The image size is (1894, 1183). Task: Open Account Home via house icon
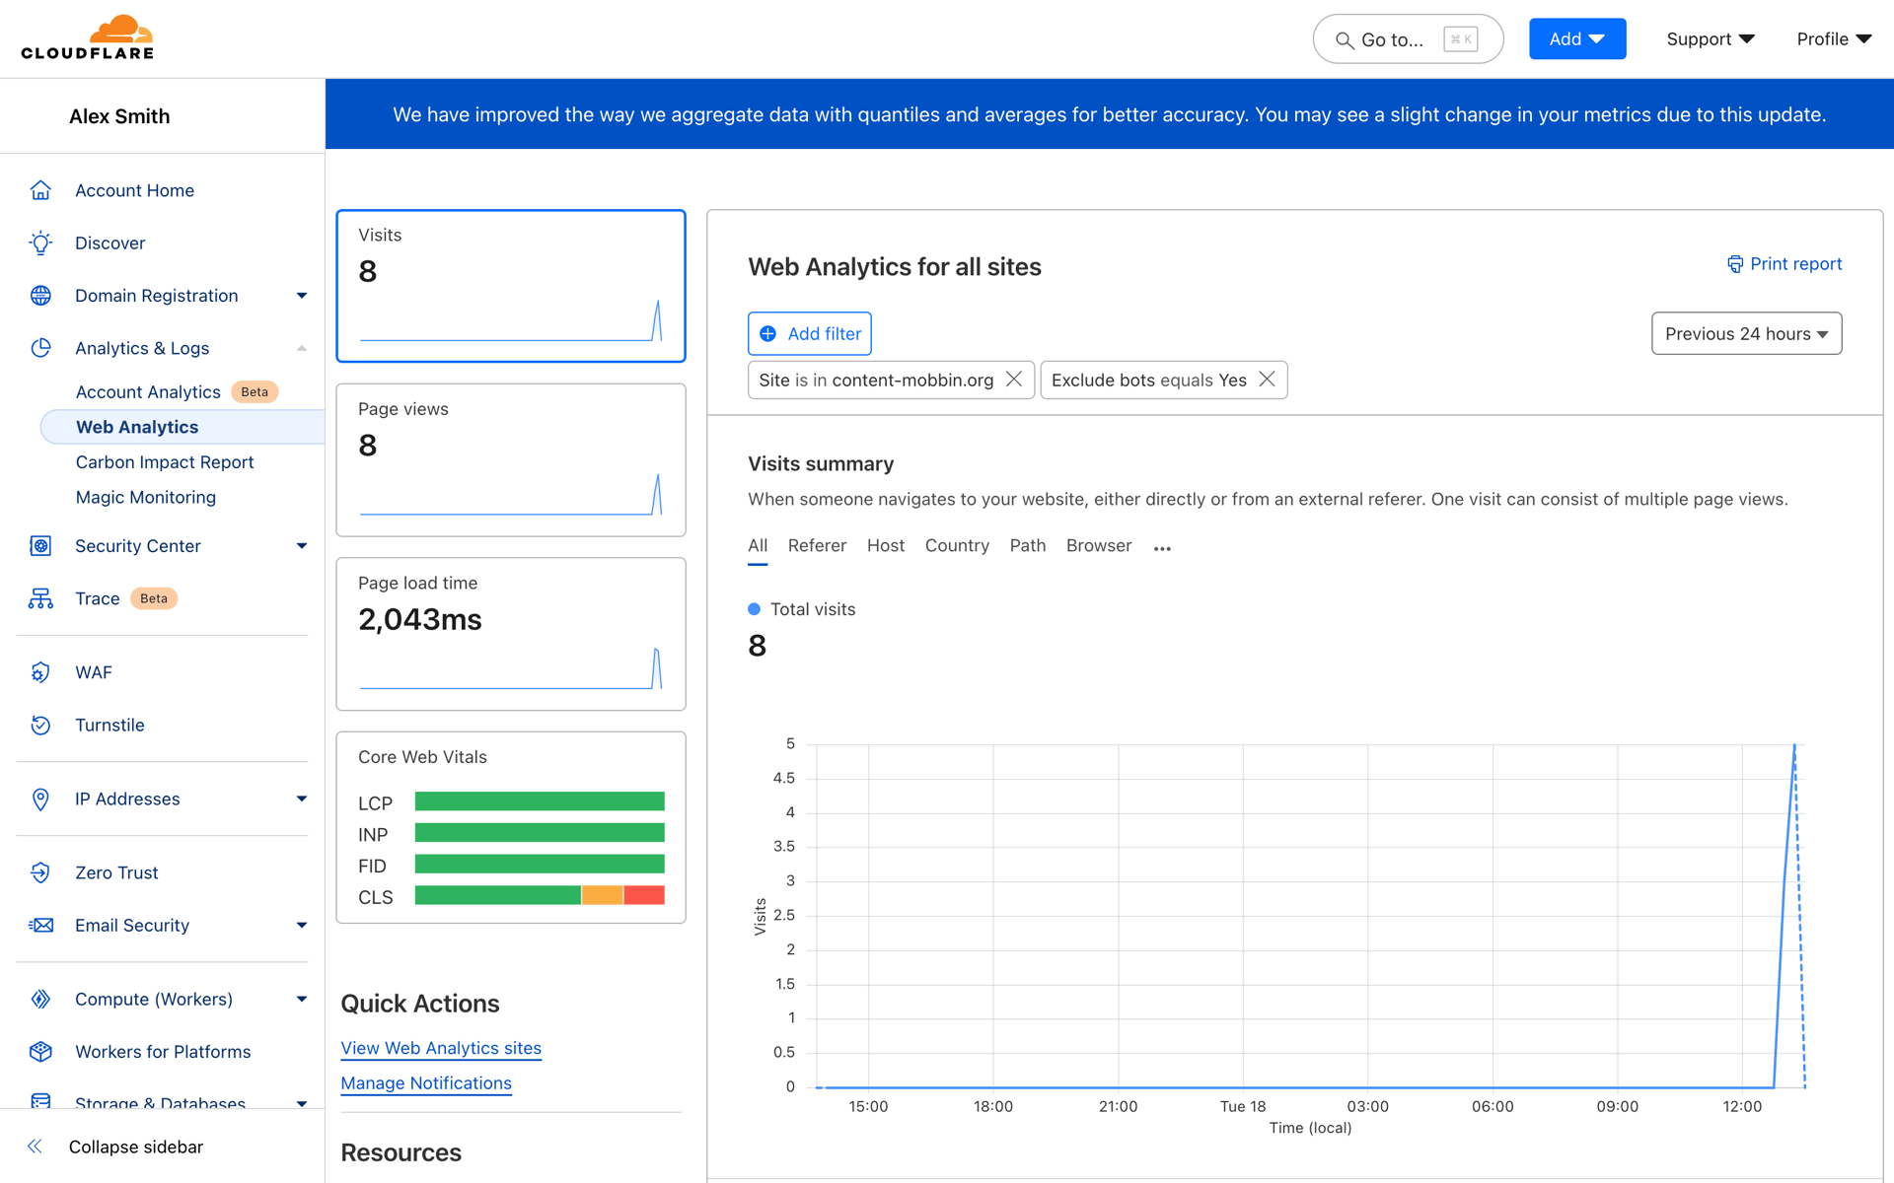click(40, 190)
